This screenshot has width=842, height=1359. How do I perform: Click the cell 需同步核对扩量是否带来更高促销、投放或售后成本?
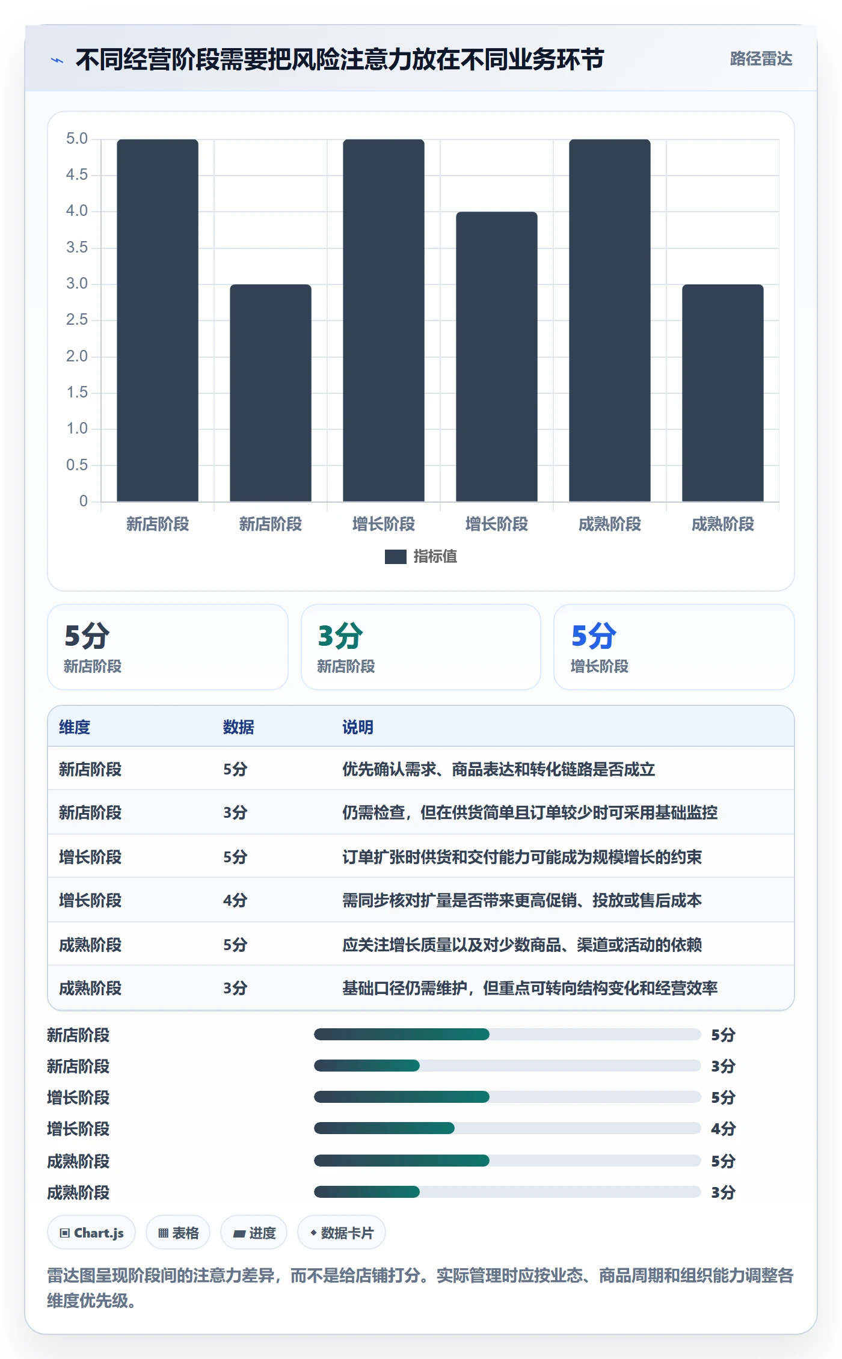click(522, 900)
